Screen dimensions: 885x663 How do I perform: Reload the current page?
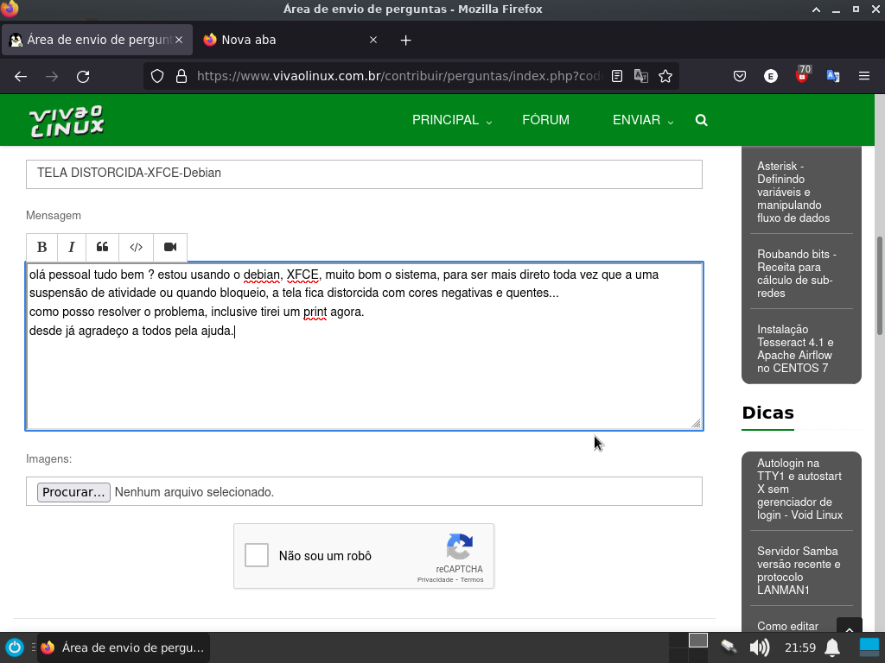[83, 76]
